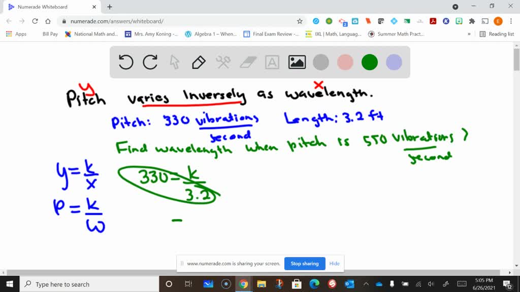Click Stop sharing button
This screenshot has height=292, width=520.
click(303, 264)
